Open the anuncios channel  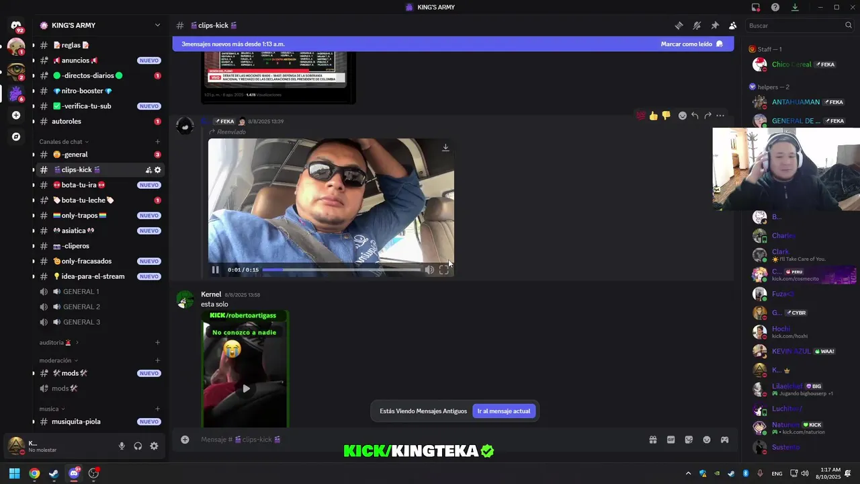coord(101,61)
